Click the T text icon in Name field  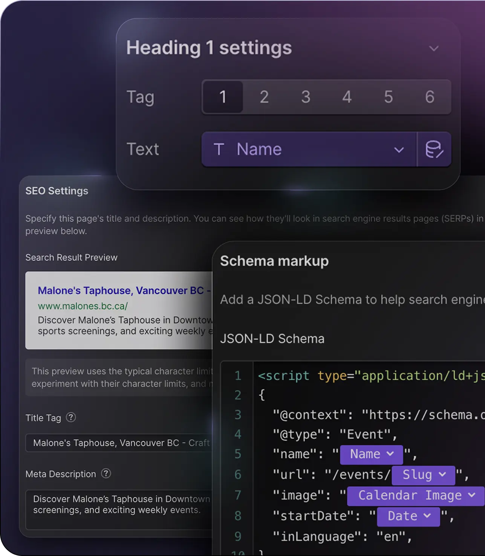pyautogui.click(x=219, y=149)
